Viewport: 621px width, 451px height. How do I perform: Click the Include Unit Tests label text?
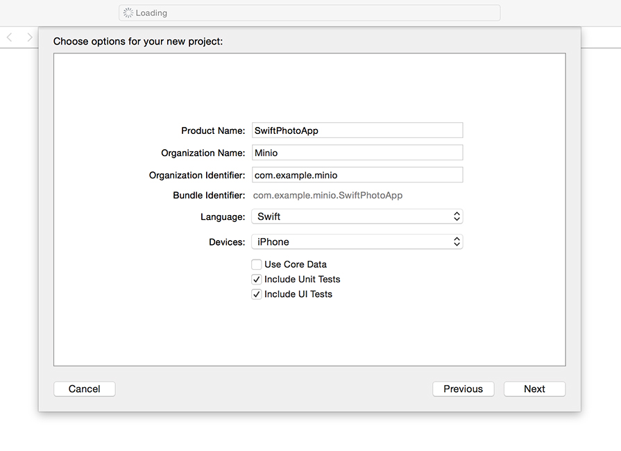coord(303,280)
